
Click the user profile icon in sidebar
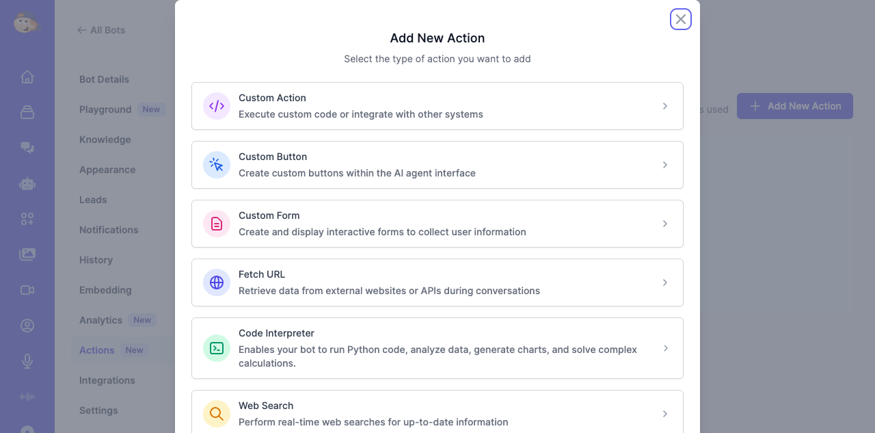click(x=27, y=326)
